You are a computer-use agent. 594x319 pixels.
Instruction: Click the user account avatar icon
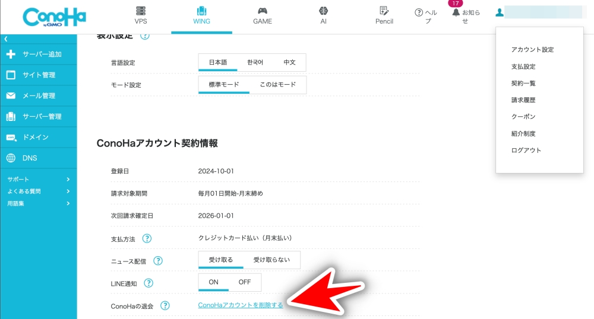click(500, 12)
